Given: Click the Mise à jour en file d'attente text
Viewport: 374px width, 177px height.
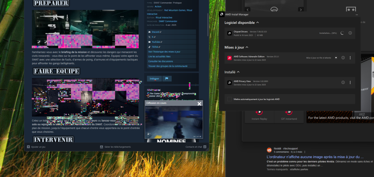Looking at the screenshot, I should coord(319,58).
